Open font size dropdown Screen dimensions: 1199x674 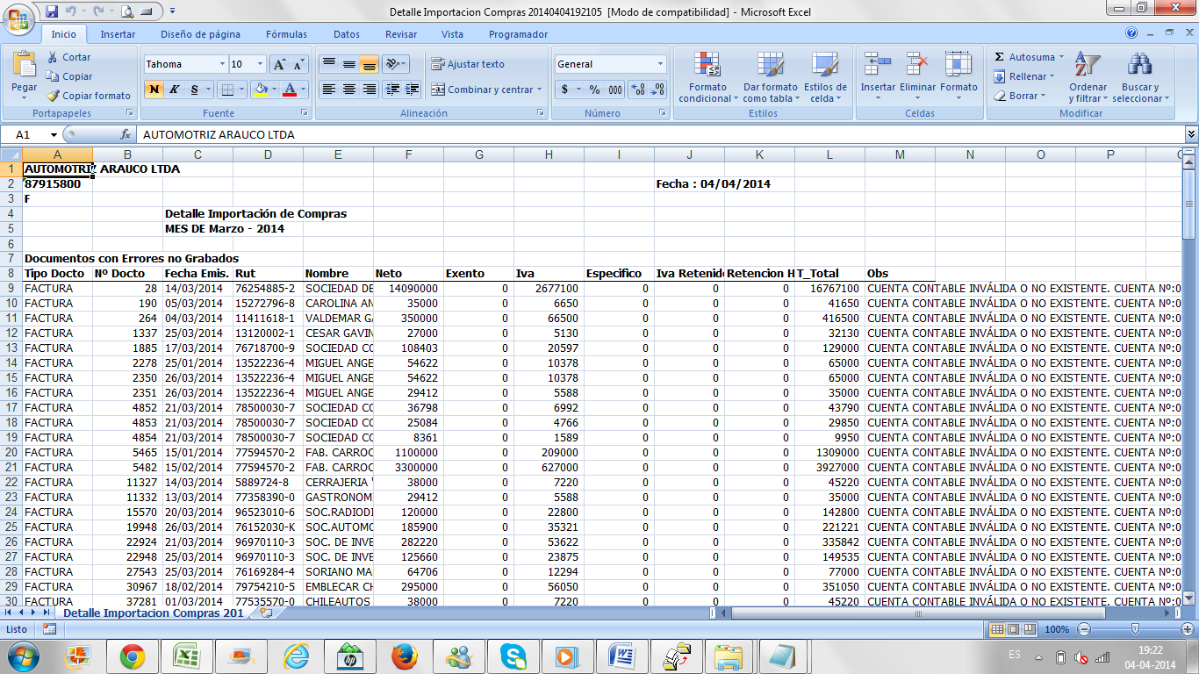[260, 64]
